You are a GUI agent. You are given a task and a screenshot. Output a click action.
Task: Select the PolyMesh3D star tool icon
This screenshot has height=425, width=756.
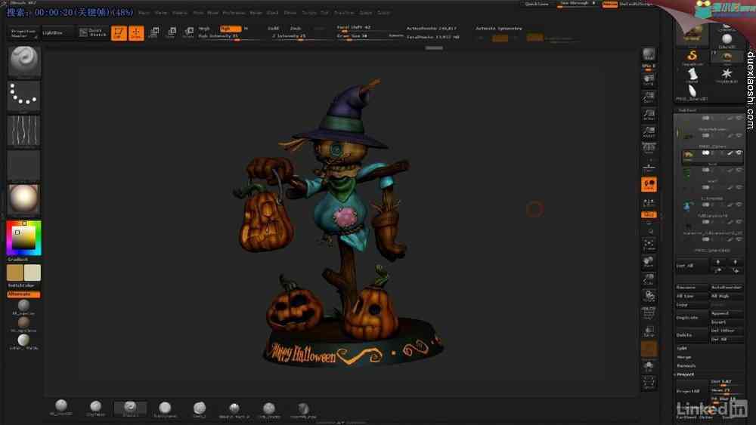coord(727,75)
